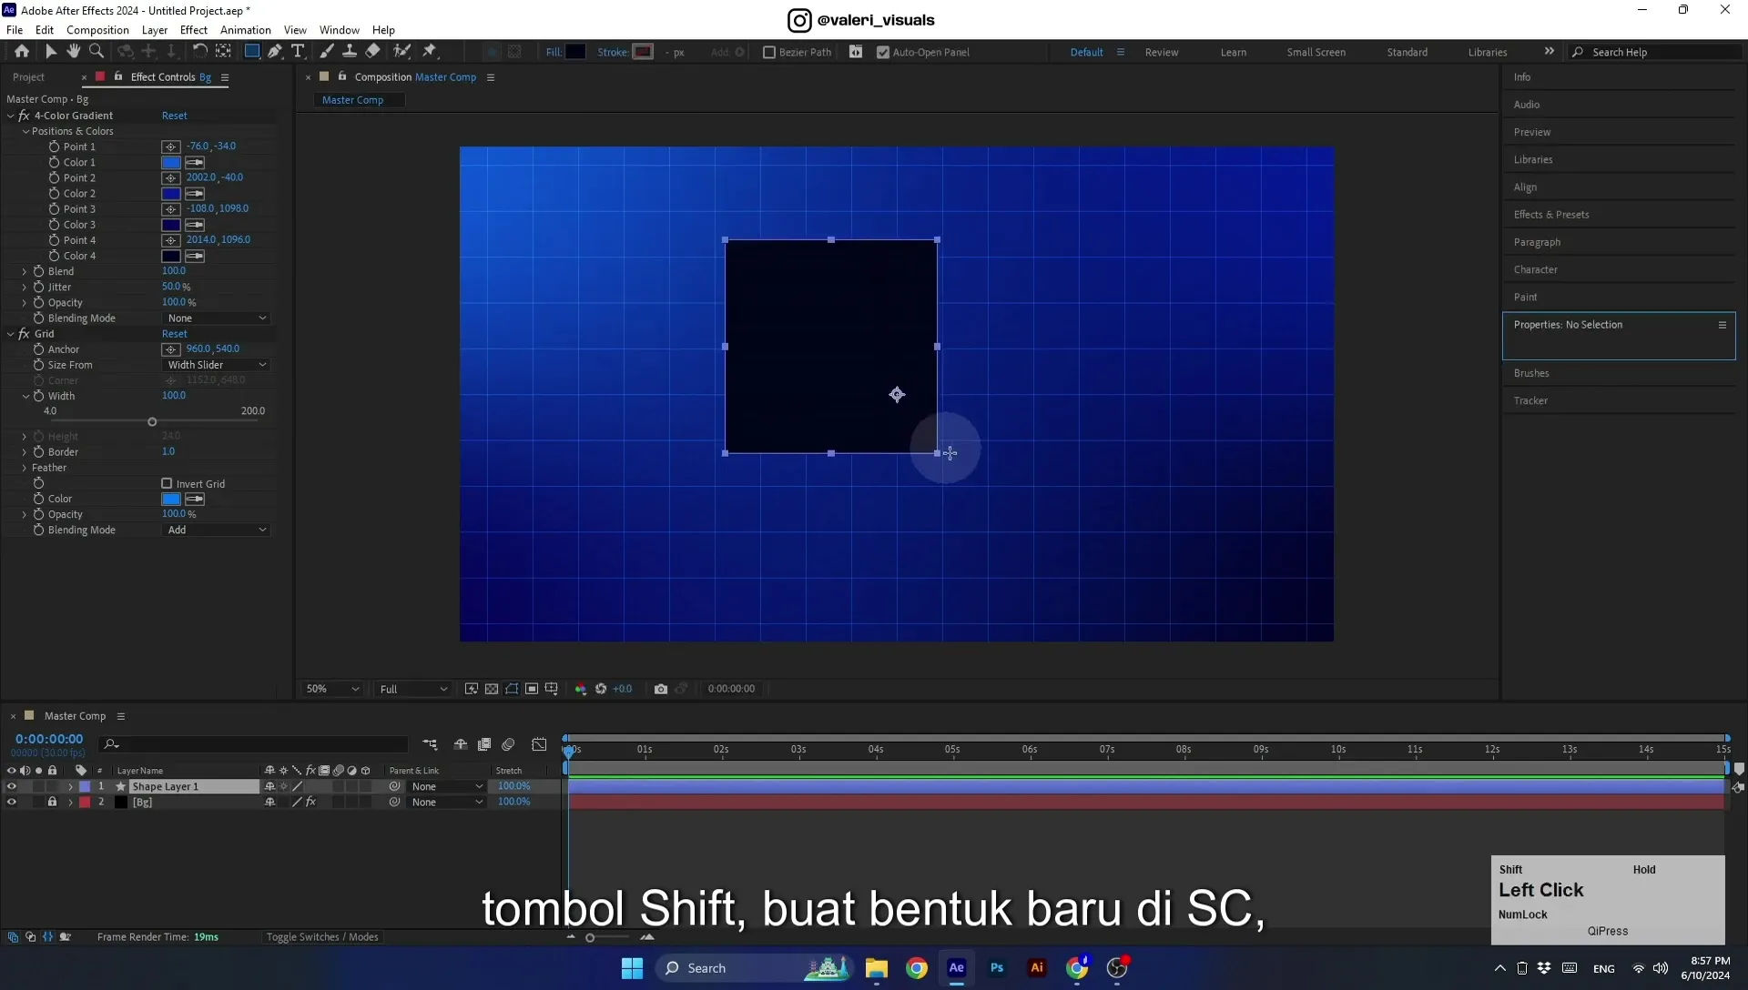Select the Brush tool
Screen dimensions: 1748x990
[327, 52]
